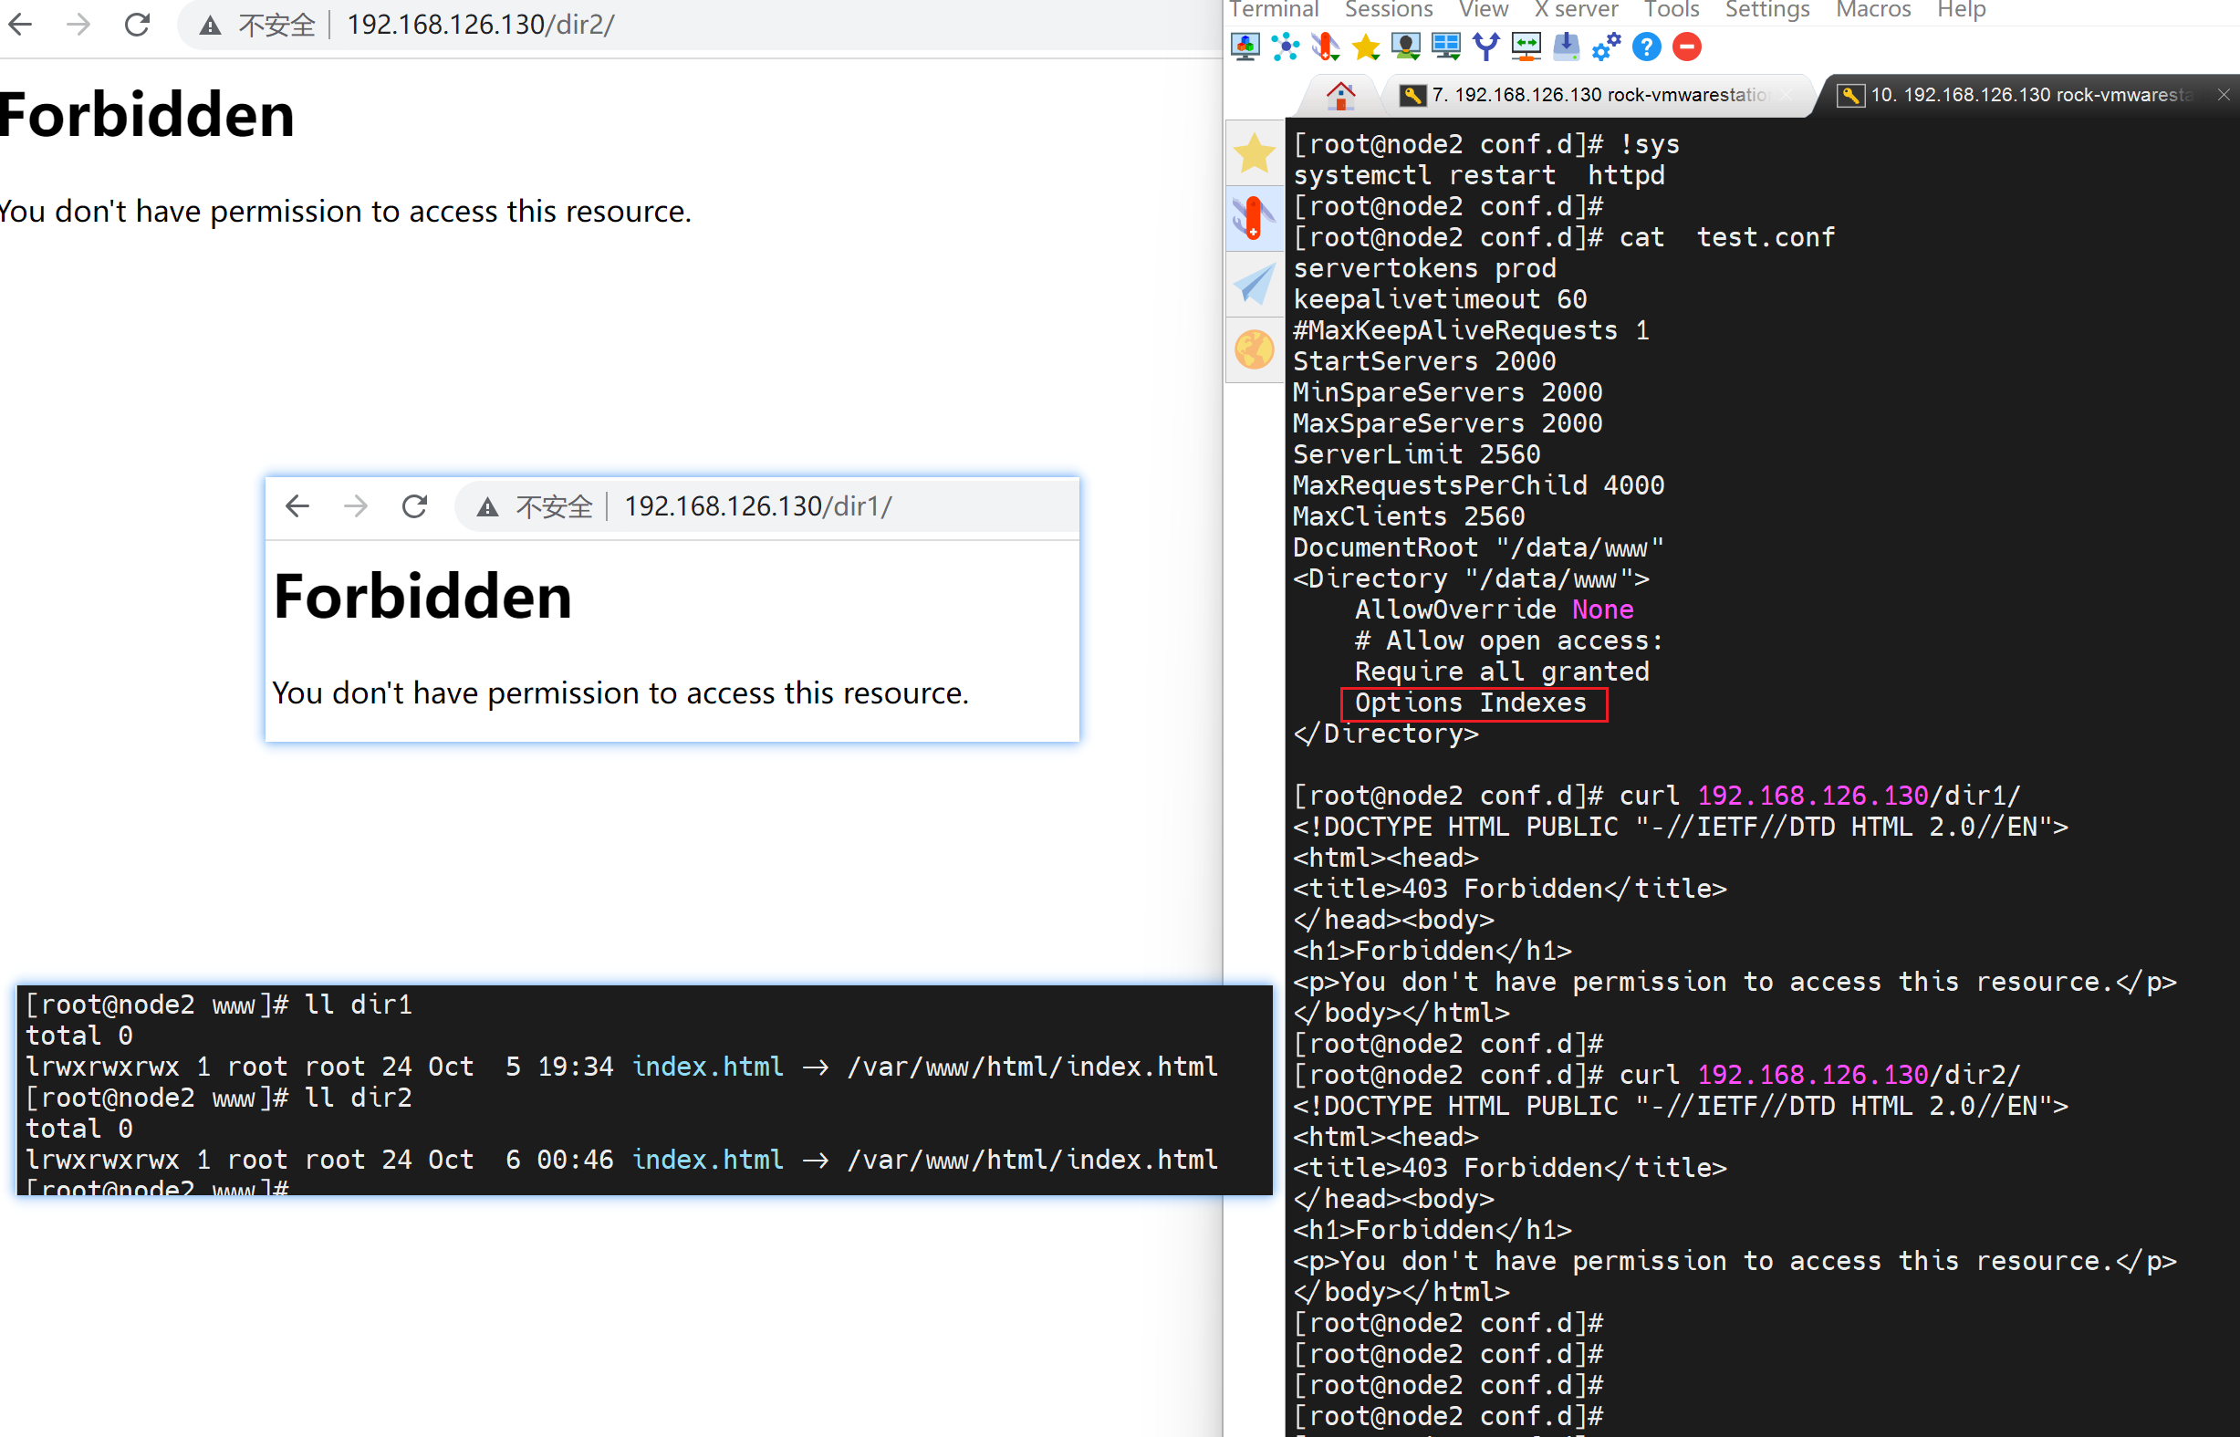Open the Sessions menu
This screenshot has width=2240, height=1437.
click(x=1388, y=10)
